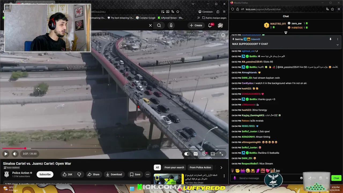Clear the YouTube search box
The height and width of the screenshot is (193, 343).
tap(150, 25)
